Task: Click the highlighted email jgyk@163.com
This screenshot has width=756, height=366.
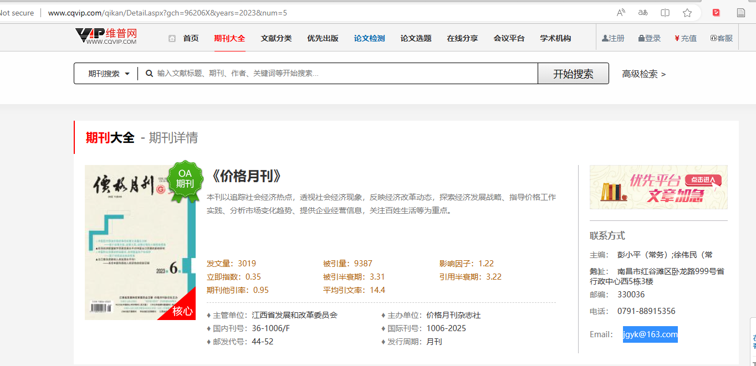Action: [x=650, y=334]
